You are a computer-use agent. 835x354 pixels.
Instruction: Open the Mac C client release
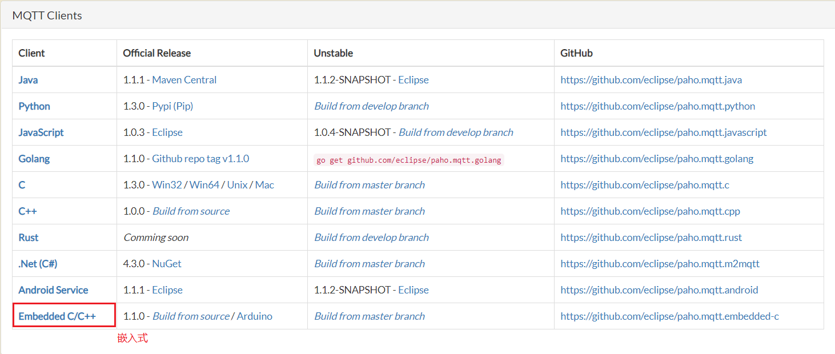click(264, 185)
